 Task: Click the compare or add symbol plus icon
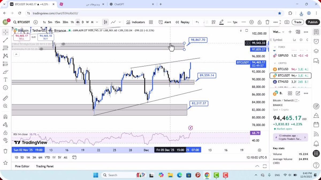click(36, 22)
